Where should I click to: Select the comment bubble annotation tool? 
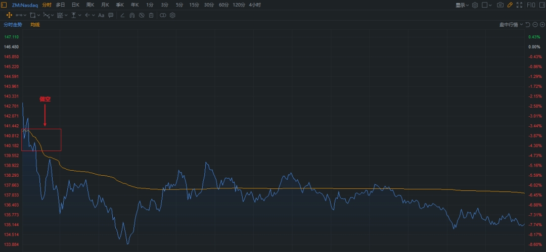pyautogui.click(x=111, y=15)
